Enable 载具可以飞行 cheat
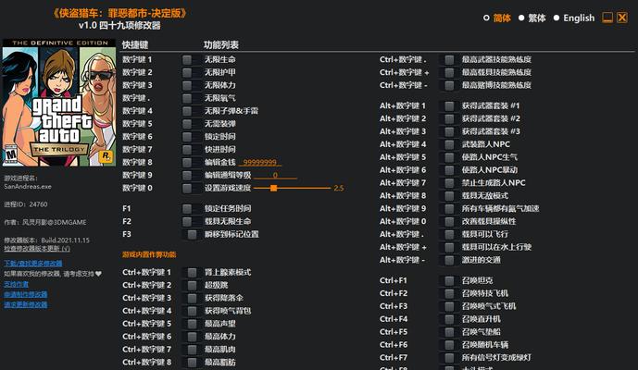The image size is (638, 370). 449,234
